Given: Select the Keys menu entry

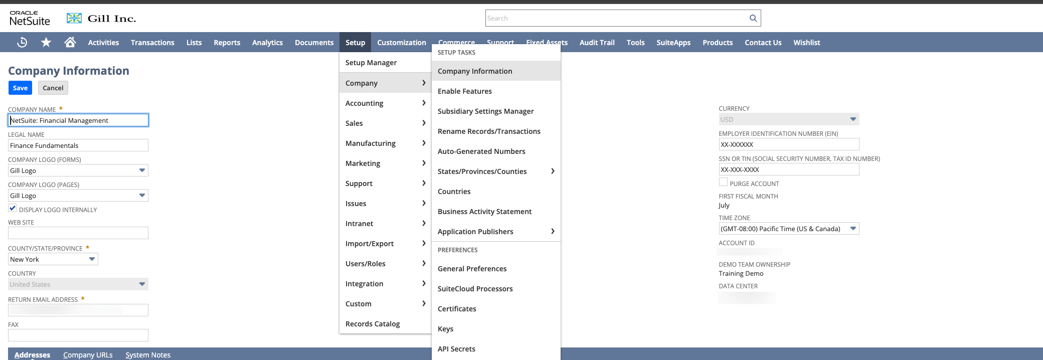Looking at the screenshot, I should coord(496,328).
